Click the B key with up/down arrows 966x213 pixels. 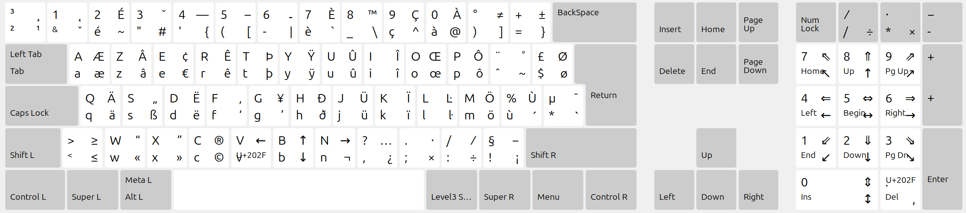click(293, 148)
